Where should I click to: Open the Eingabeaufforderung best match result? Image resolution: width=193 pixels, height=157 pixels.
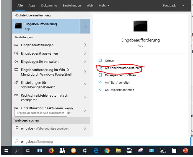(45, 26)
